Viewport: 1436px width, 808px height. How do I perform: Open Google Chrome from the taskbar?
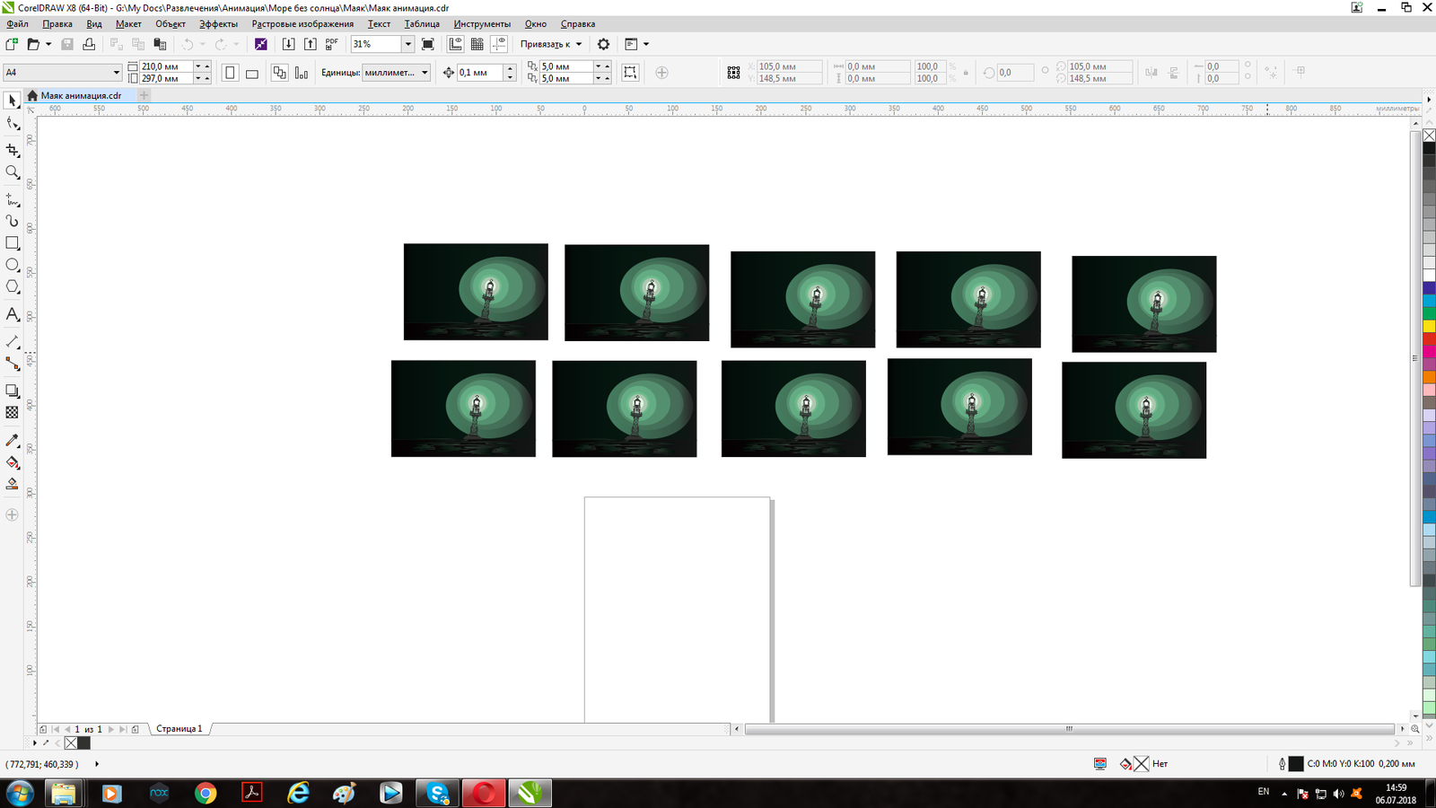(x=206, y=793)
